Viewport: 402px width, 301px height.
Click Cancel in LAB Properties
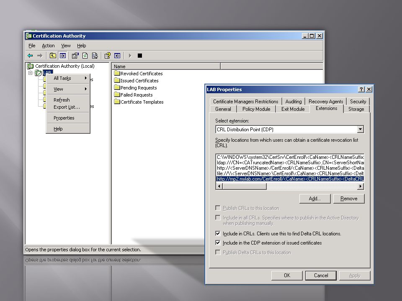coord(321,275)
